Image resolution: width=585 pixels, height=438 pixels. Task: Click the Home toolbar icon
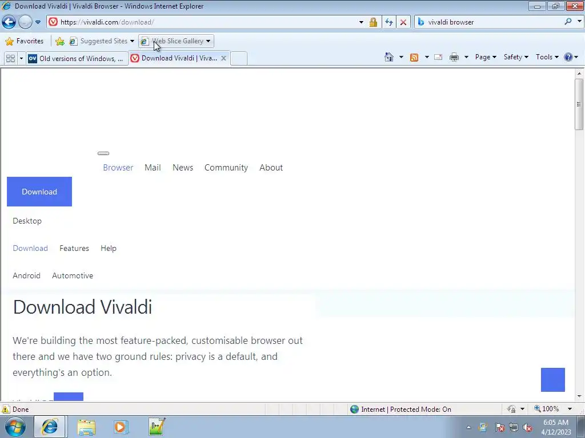click(389, 57)
